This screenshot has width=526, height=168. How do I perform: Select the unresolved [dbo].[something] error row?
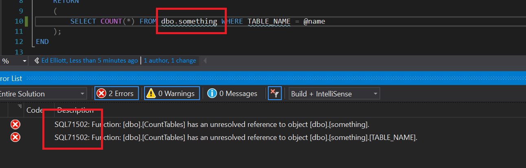pos(212,124)
